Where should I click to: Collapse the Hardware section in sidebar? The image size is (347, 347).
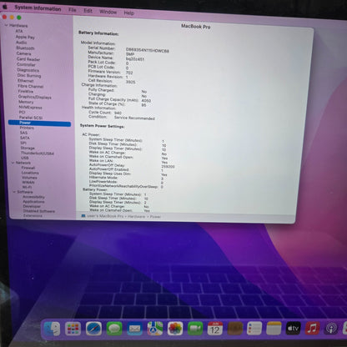[6, 25]
